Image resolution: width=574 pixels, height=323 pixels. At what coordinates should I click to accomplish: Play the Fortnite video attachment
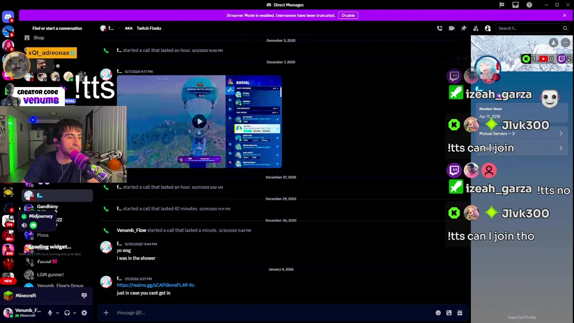tap(200, 122)
